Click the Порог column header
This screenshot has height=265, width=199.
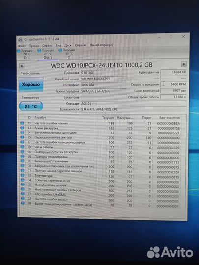(146, 118)
